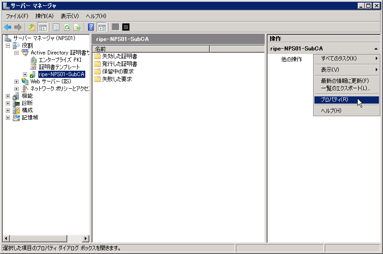Click the Export List toolbar icon

click(x=77, y=27)
